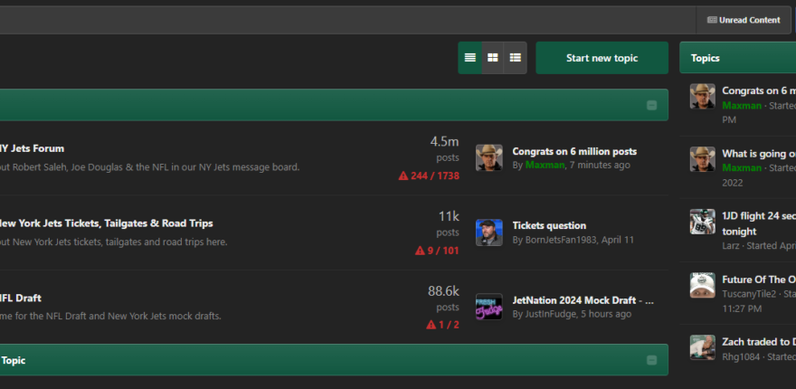
Task: Open Congrats on 6 million posts topic
Action: (x=574, y=151)
